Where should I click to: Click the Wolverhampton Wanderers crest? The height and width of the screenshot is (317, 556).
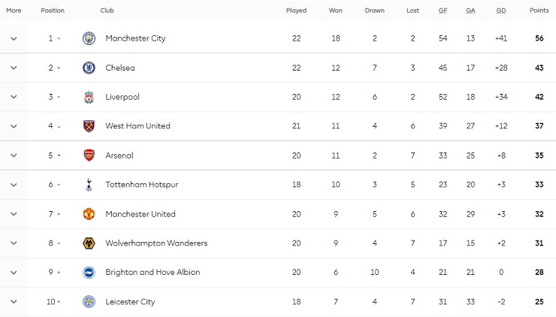[89, 243]
